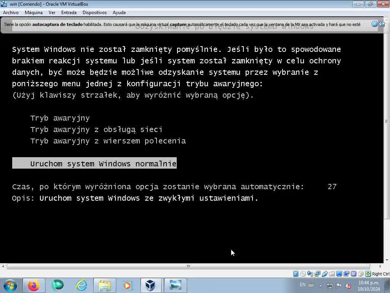Click the vertical scrollbar of the VM view
The height and width of the screenshot is (293, 390).
click(x=387, y=121)
